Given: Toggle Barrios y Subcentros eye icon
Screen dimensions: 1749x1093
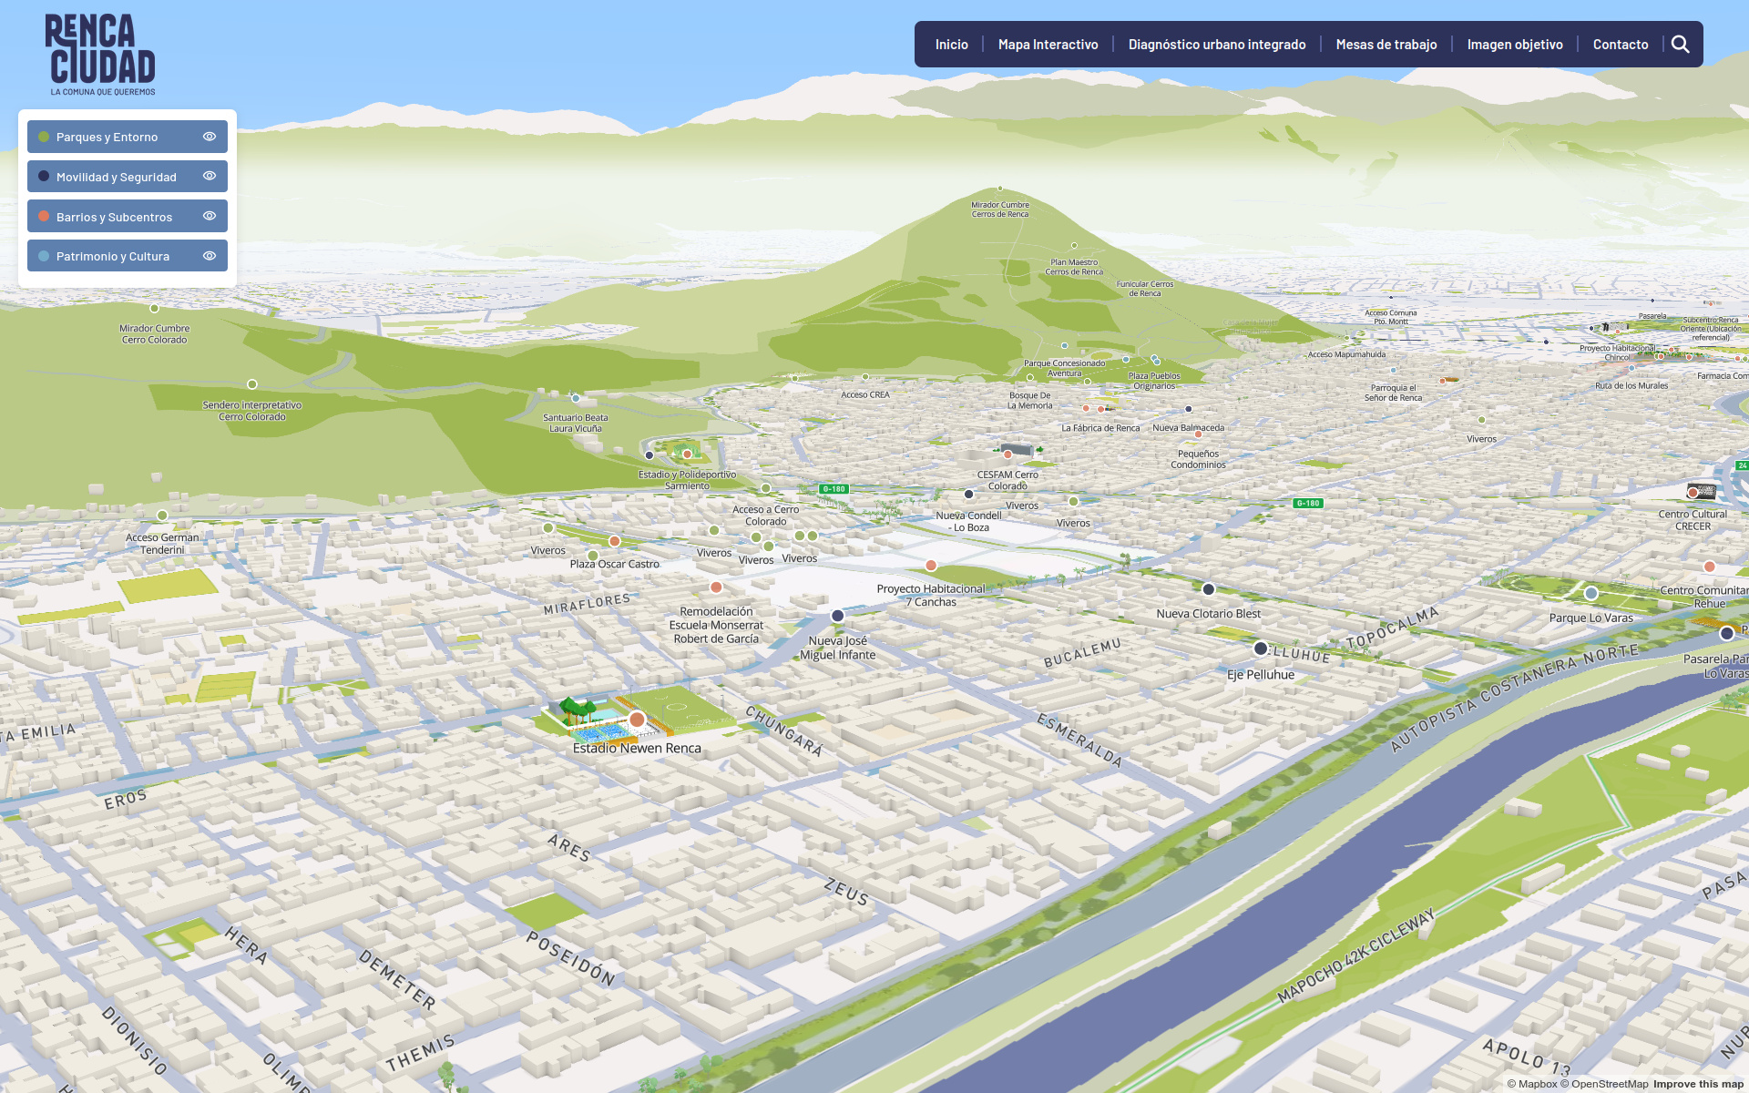Looking at the screenshot, I should pos(210,216).
